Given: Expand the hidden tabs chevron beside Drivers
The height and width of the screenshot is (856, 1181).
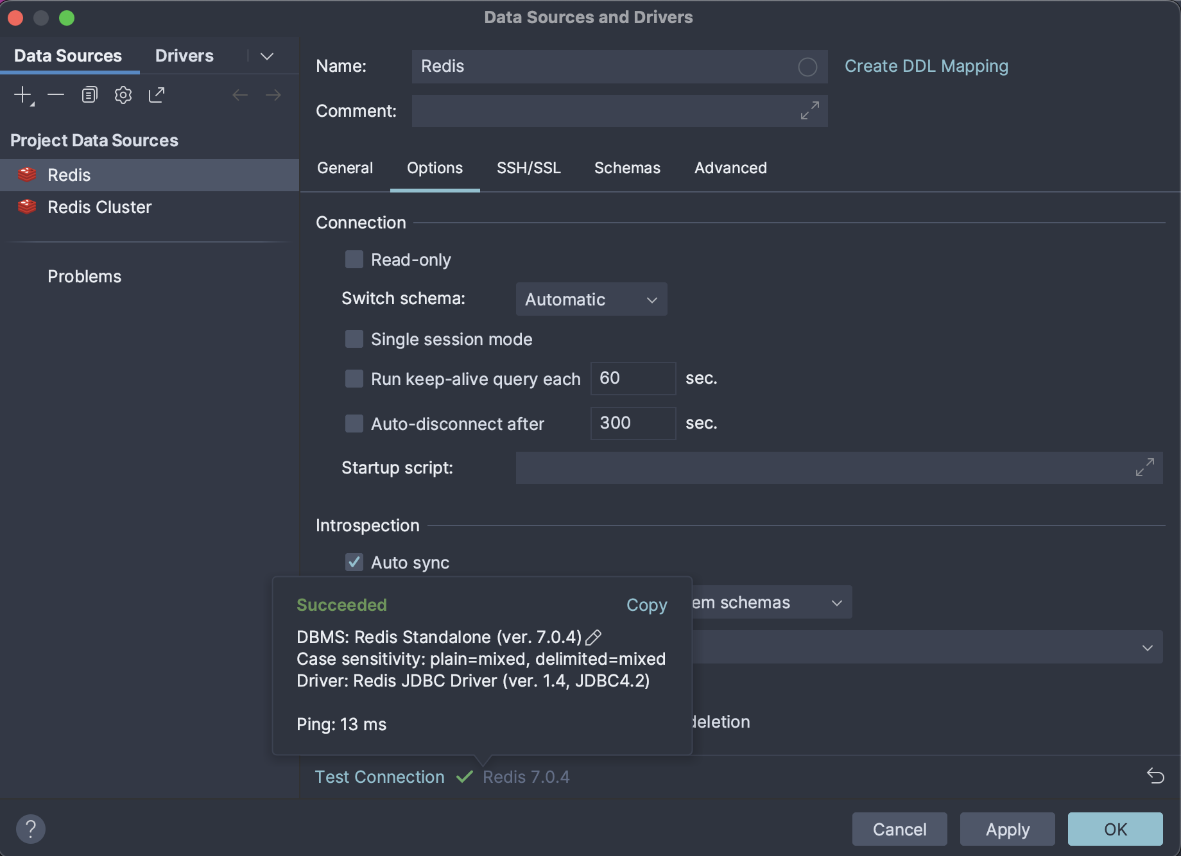Looking at the screenshot, I should pyautogui.click(x=267, y=56).
